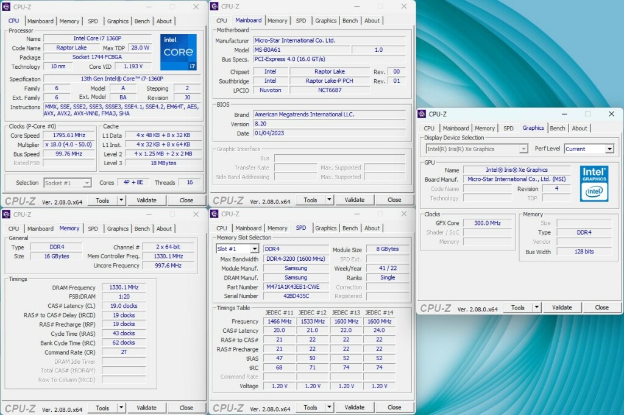The width and height of the screenshot is (624, 415).
Task: Click the Max Bandwidth field DDR4-3200
Action: click(x=296, y=258)
